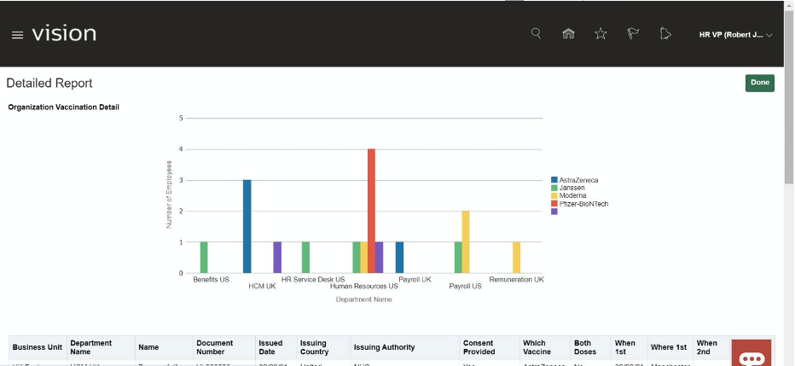This screenshot has height=366, width=795.
Task: Open the red chat assistant icon
Action: click(x=751, y=354)
